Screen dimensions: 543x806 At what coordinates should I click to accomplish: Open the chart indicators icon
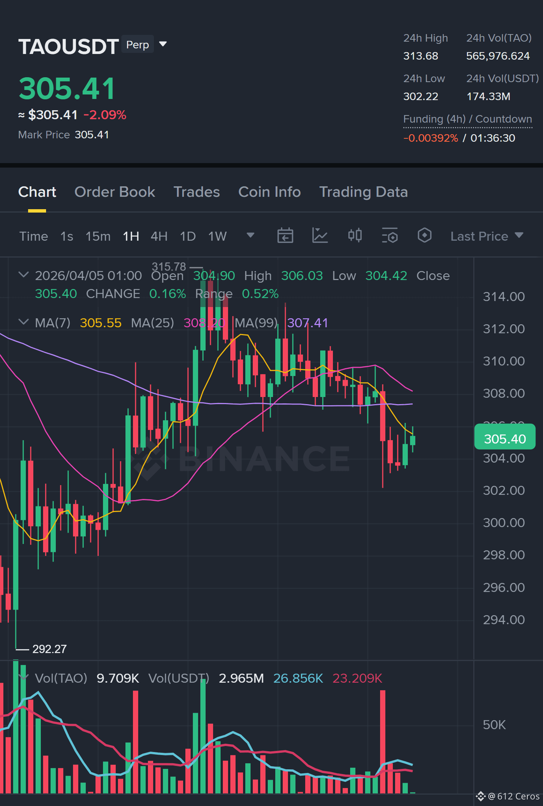[x=320, y=236]
